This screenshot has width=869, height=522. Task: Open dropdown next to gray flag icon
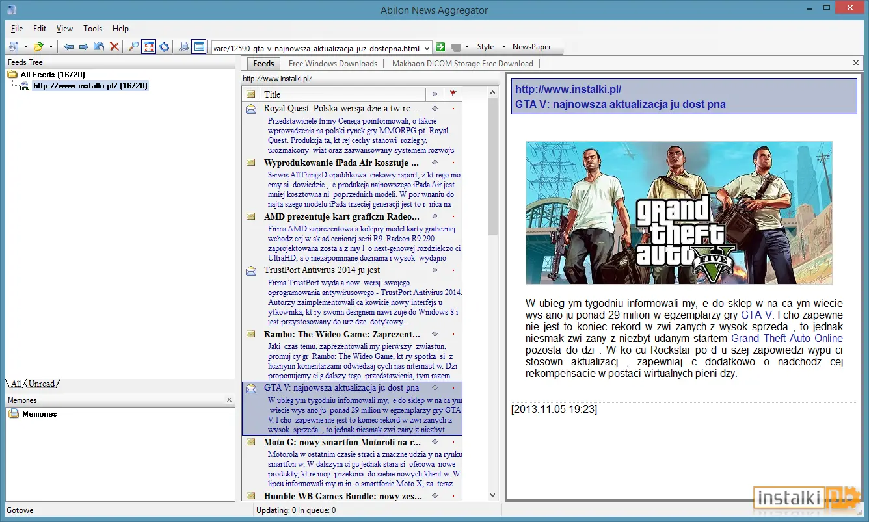pos(466,47)
